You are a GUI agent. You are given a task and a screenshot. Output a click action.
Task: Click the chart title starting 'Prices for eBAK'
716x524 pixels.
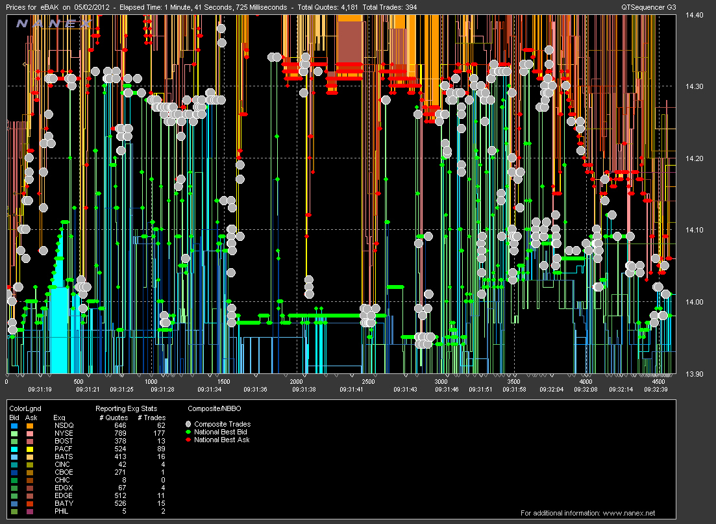point(212,7)
